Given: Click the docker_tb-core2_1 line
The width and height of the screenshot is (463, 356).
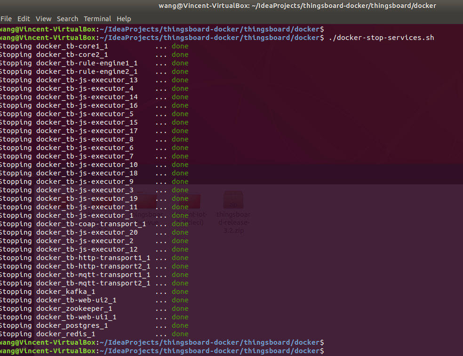Looking at the screenshot, I should [94, 55].
